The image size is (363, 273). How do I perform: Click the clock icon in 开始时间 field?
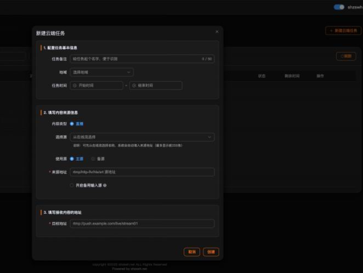click(75, 86)
